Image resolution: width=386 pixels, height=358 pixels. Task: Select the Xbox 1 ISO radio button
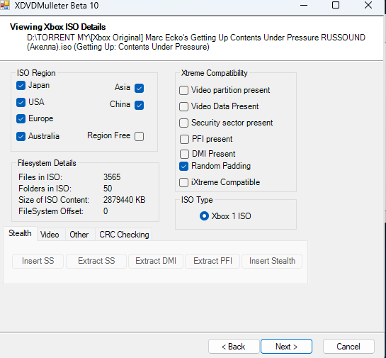[204, 216]
